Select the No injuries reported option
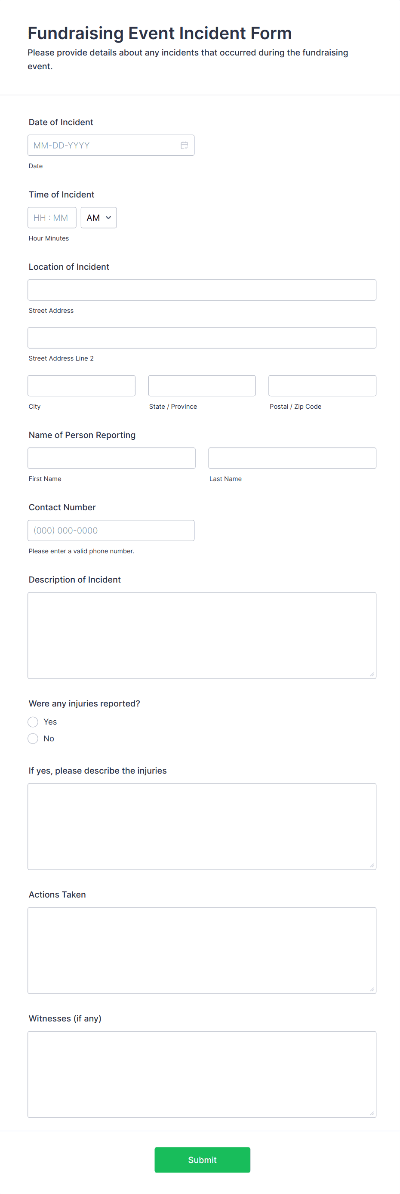The width and height of the screenshot is (400, 1194). [x=32, y=738]
